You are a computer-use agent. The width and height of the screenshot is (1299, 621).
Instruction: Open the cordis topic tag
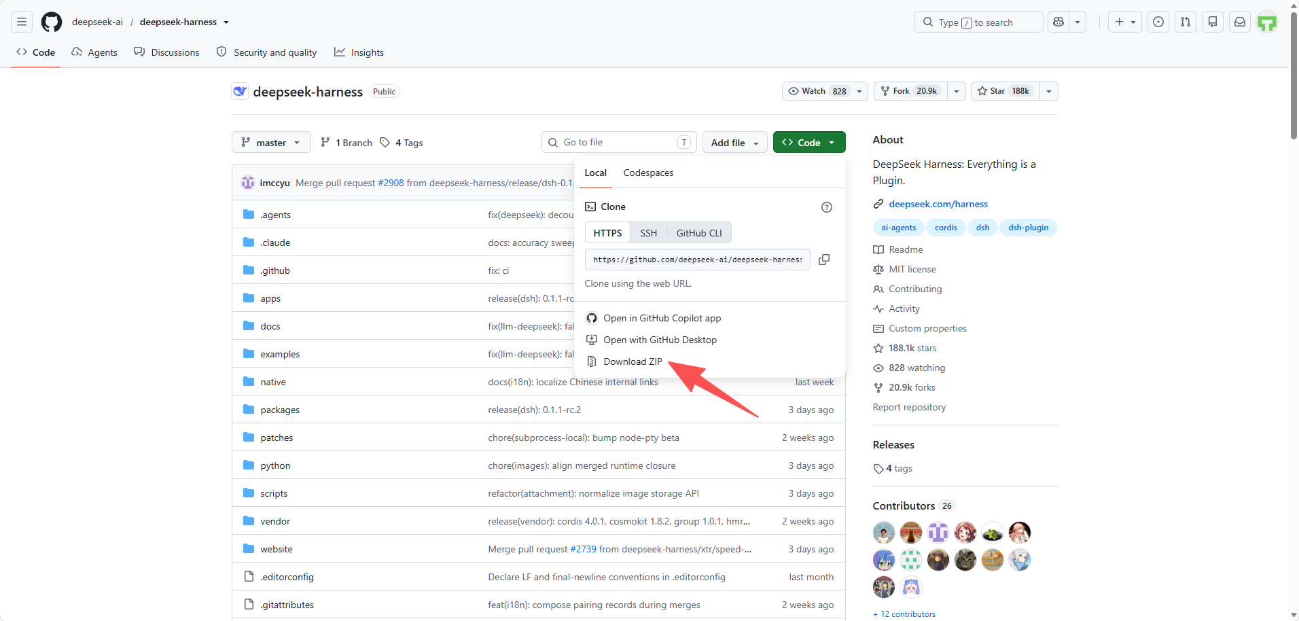click(x=946, y=228)
